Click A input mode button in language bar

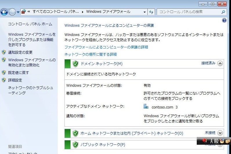click(x=211, y=141)
